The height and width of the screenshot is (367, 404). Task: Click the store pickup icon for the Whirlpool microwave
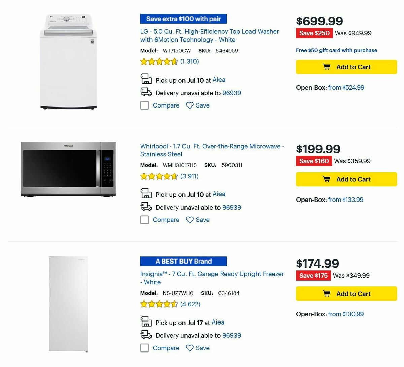click(x=146, y=193)
